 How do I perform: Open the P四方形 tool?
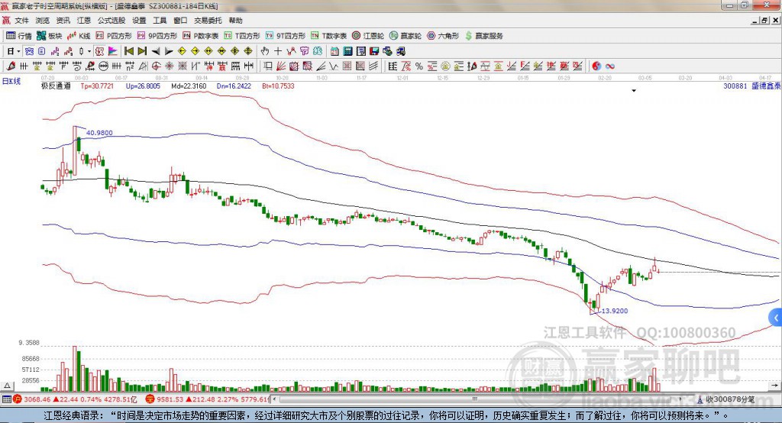(114, 36)
